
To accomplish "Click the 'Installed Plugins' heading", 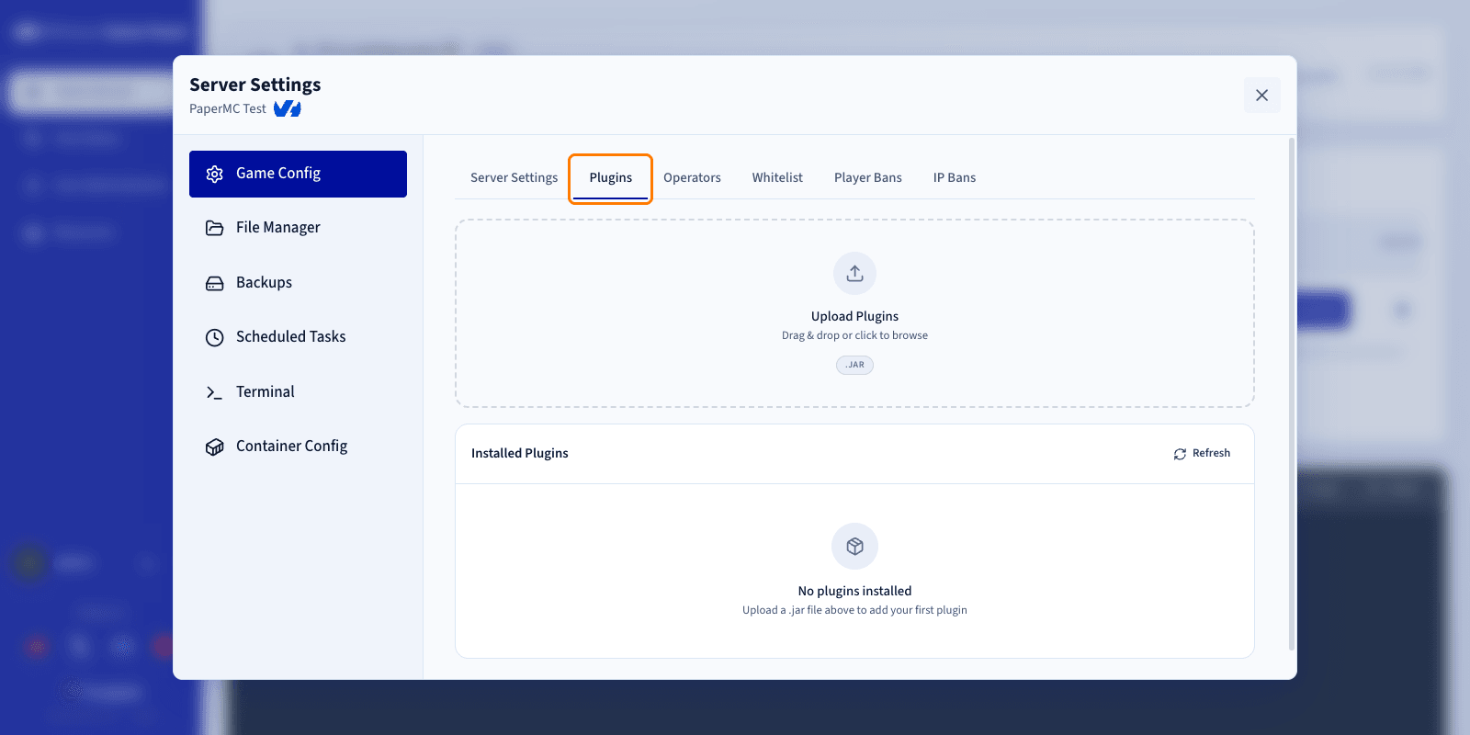I will 520,453.
